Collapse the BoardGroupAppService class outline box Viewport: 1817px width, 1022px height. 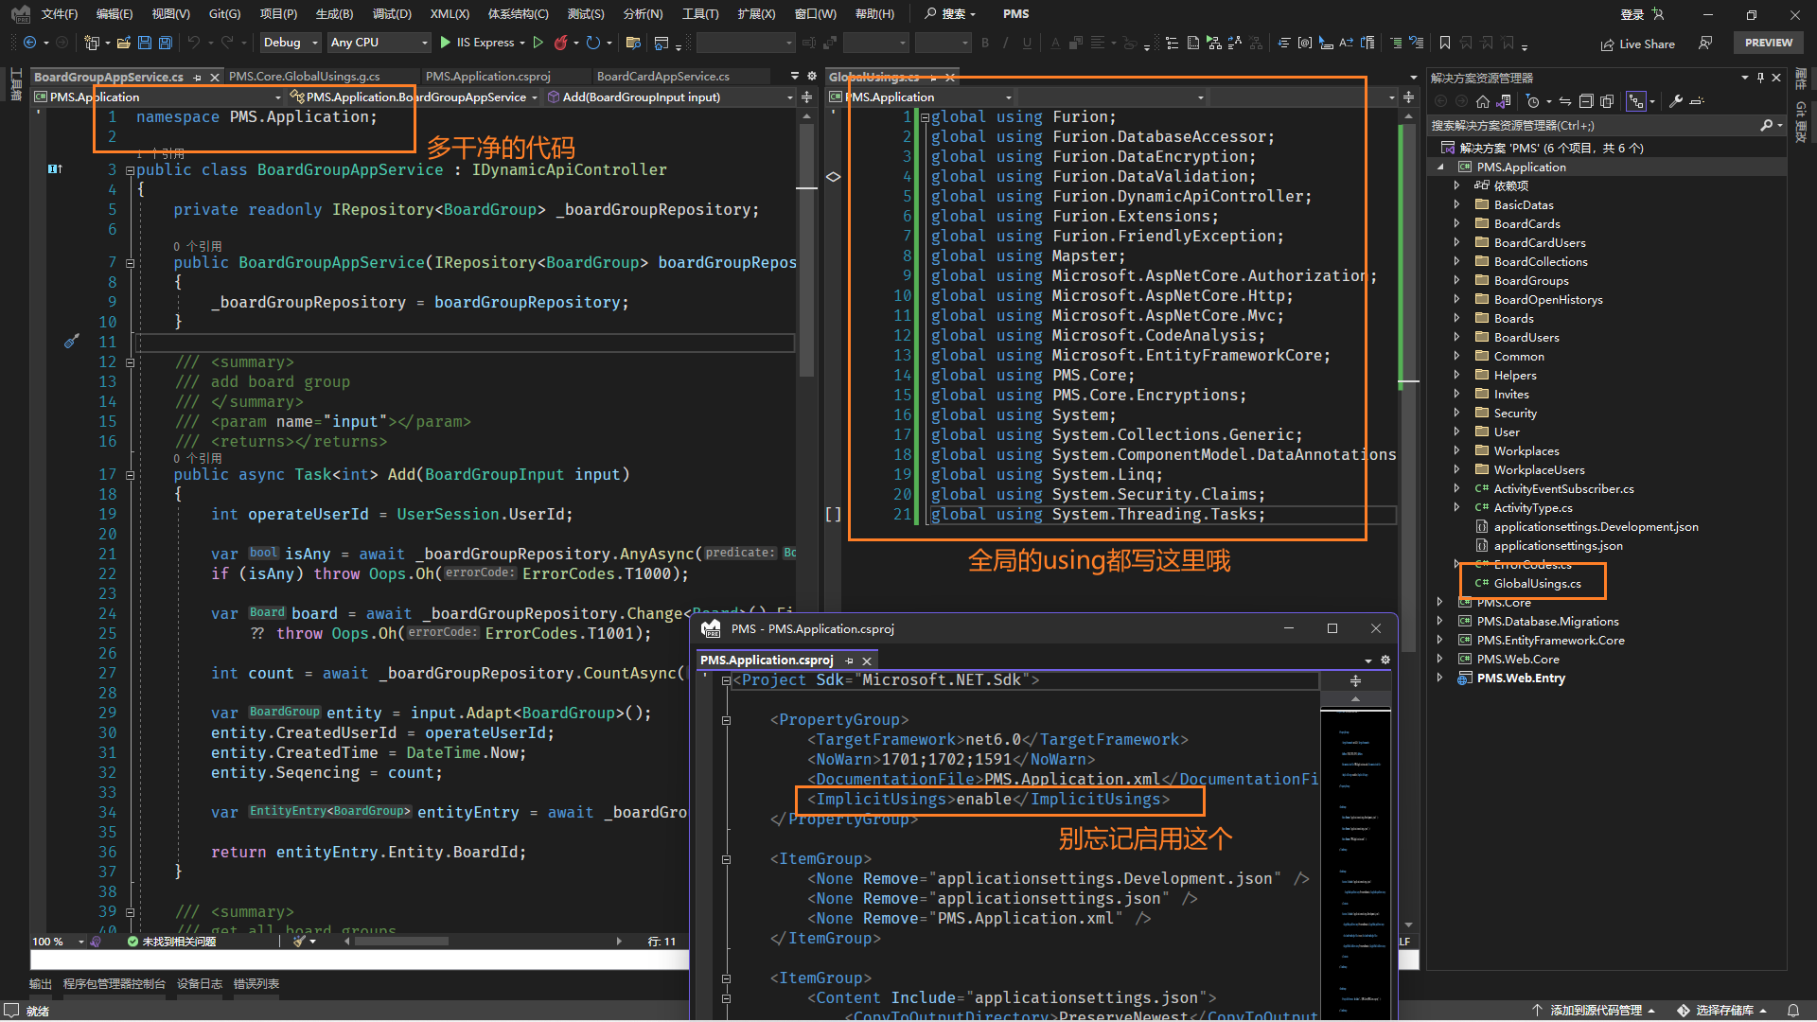point(131,170)
